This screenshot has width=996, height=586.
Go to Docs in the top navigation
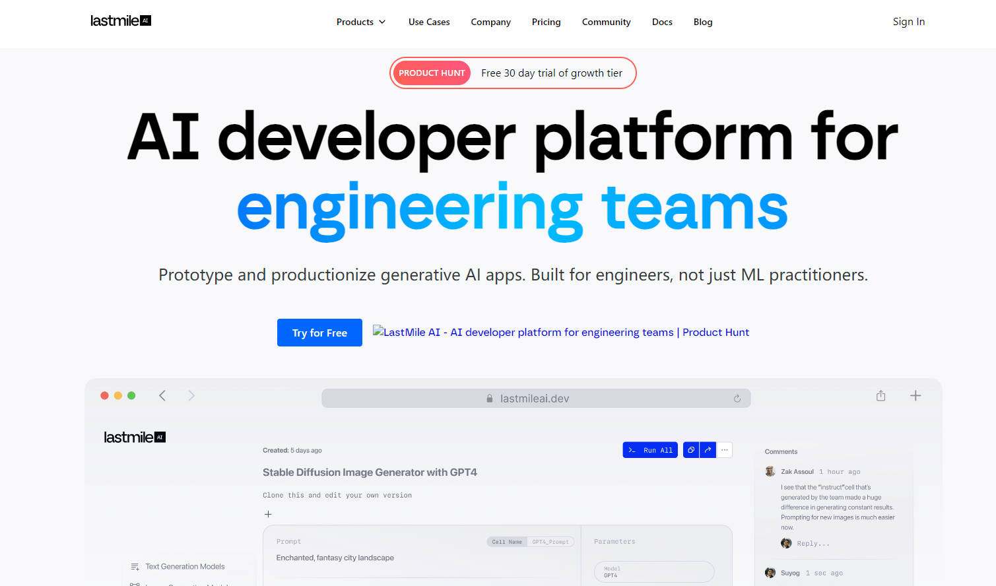coord(662,22)
